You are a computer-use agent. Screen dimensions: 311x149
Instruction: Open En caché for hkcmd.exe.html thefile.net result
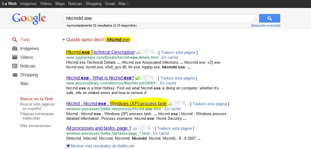[172, 109]
